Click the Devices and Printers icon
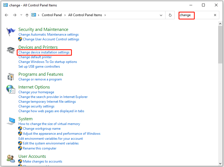224x167 pixels. click(11, 50)
